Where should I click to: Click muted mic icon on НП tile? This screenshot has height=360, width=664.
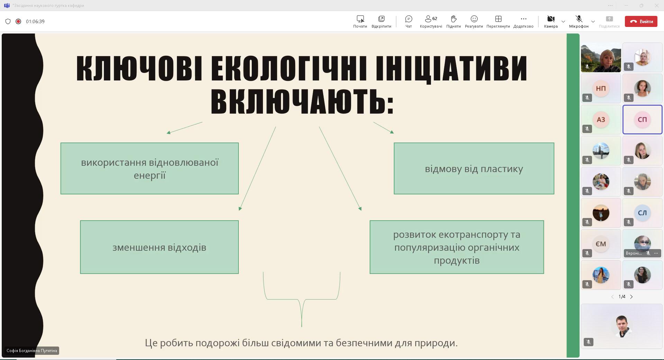pos(587,98)
